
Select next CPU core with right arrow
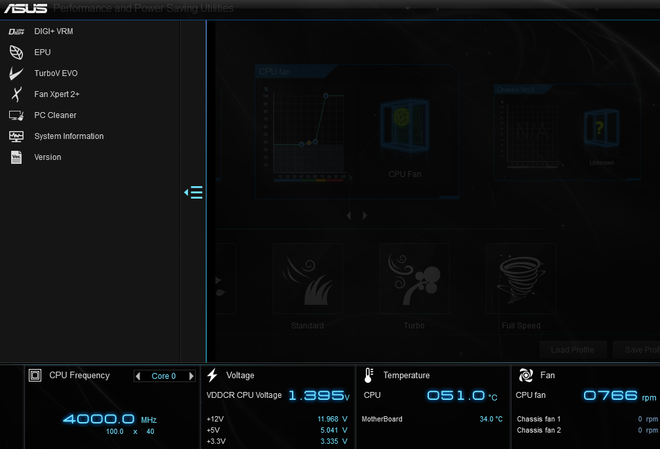191,376
